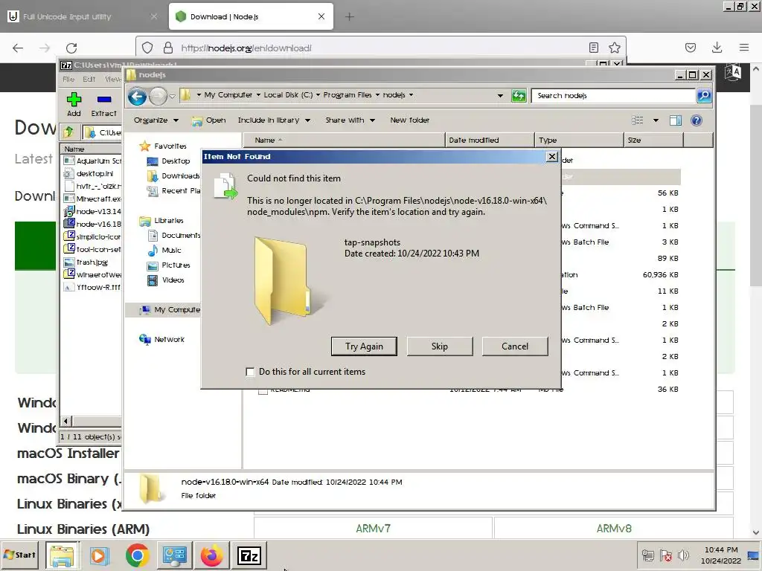
Task: Go back in the nodejs Explorer window
Action: point(138,96)
